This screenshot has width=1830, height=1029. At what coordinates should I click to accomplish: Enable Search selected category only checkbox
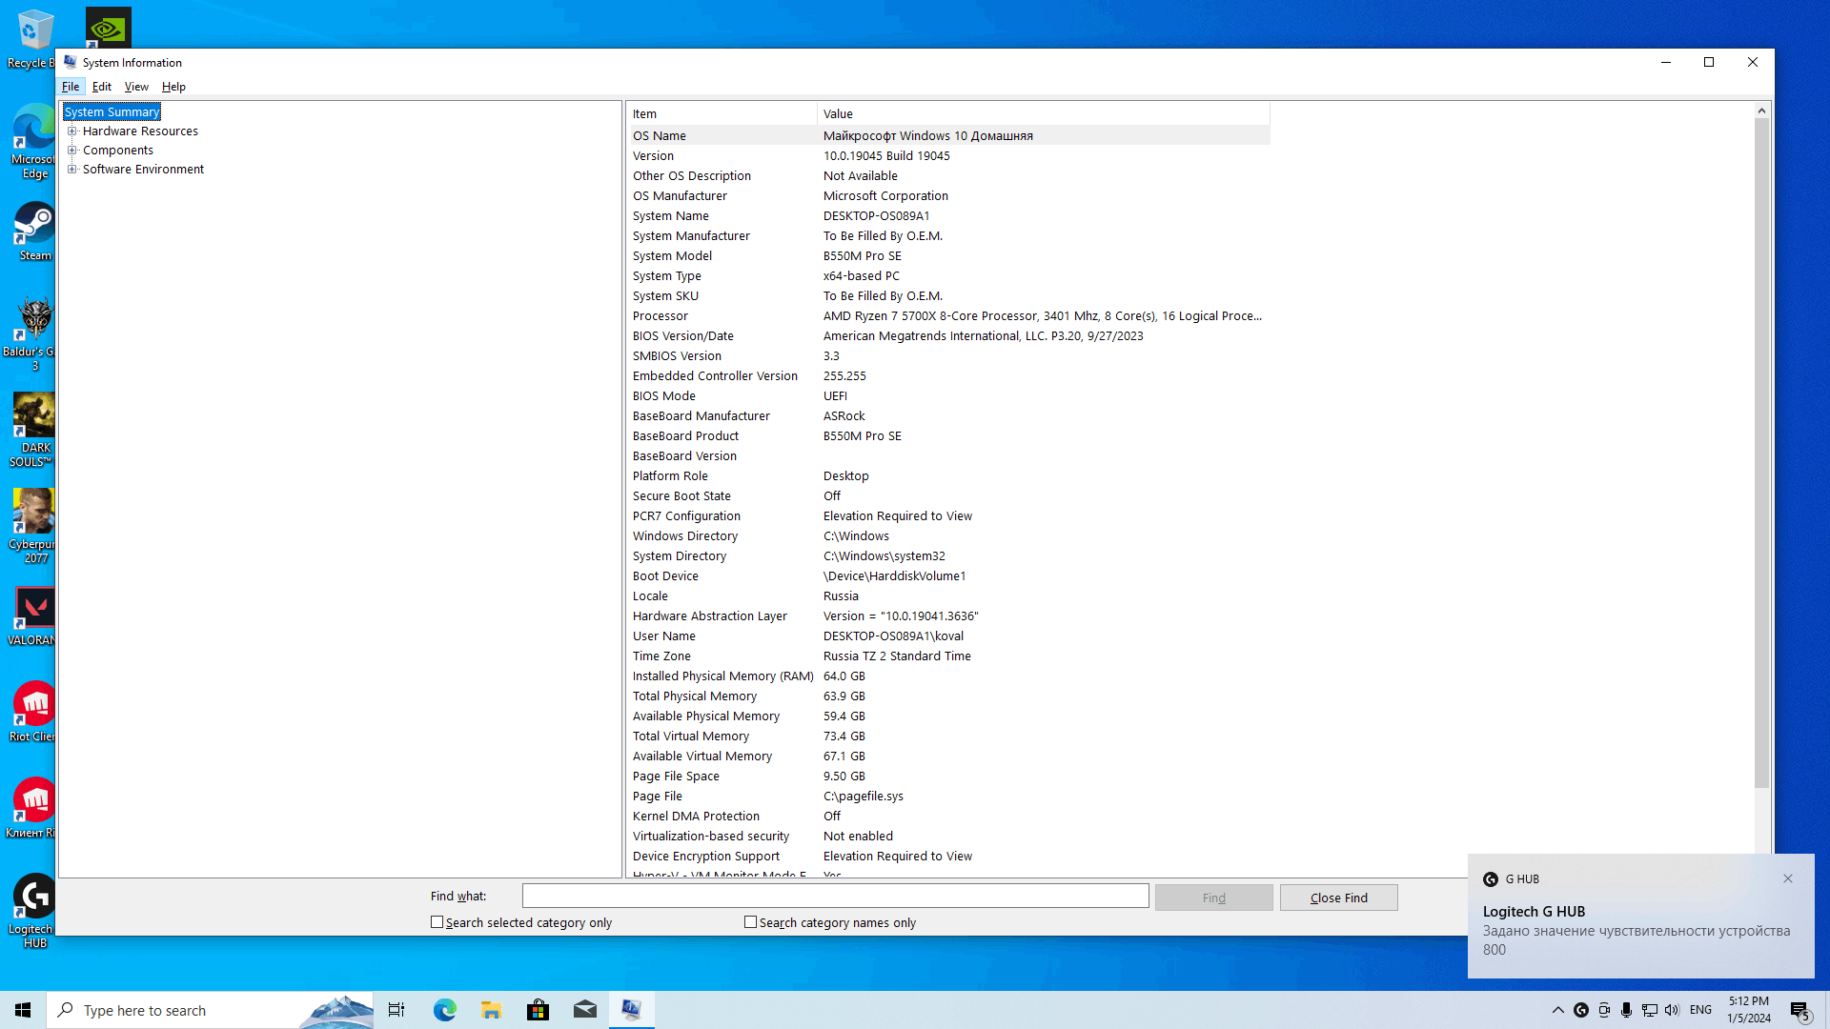click(437, 922)
